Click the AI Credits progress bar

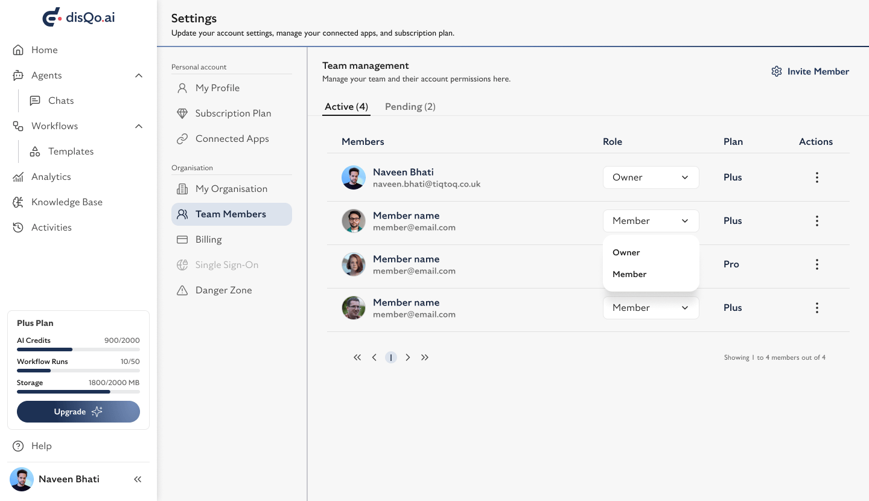[x=78, y=349]
